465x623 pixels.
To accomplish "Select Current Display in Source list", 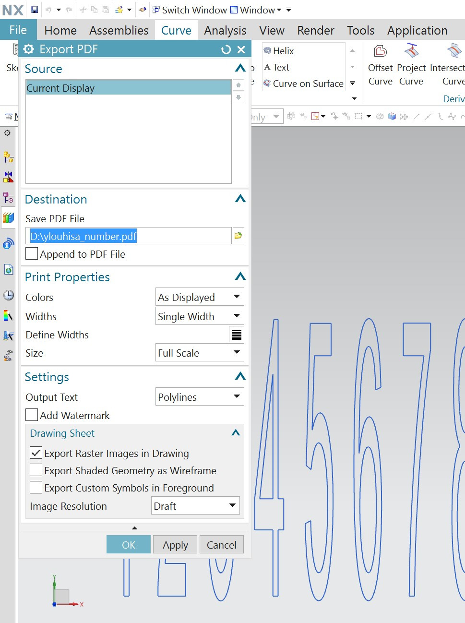I will (x=128, y=88).
